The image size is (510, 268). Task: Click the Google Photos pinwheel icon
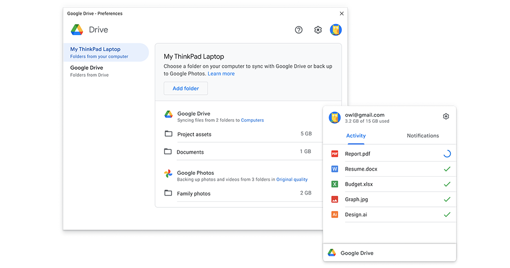(x=168, y=173)
